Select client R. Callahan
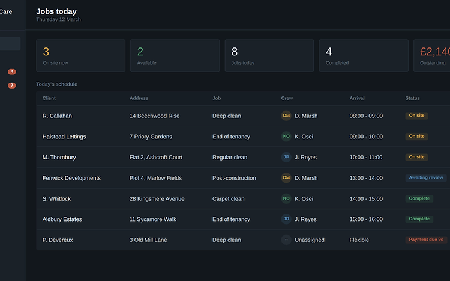450x281 pixels. point(57,116)
